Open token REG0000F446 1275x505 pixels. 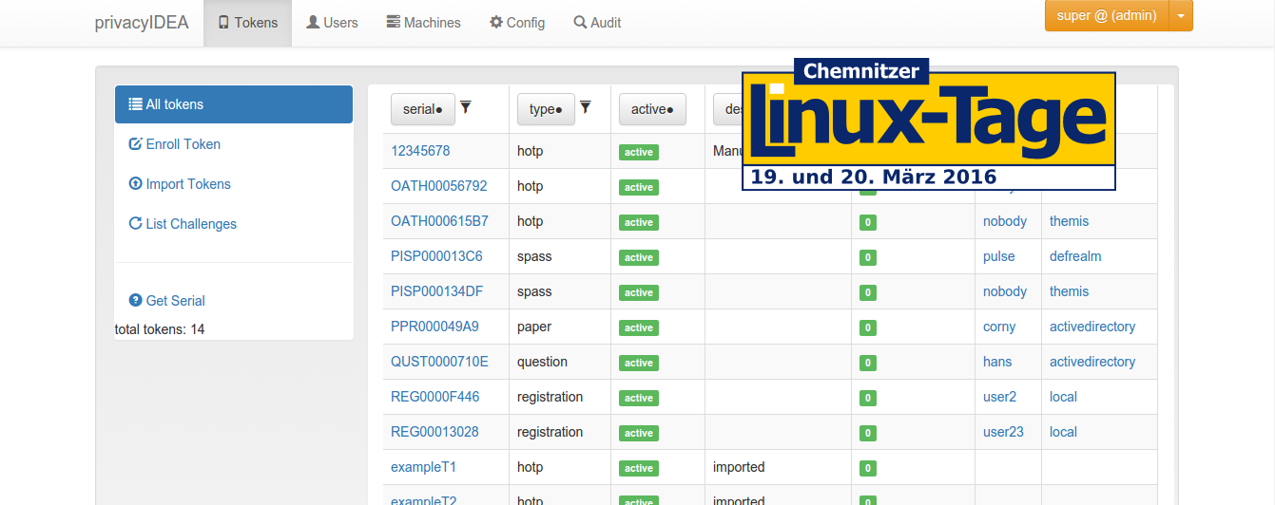(x=435, y=397)
